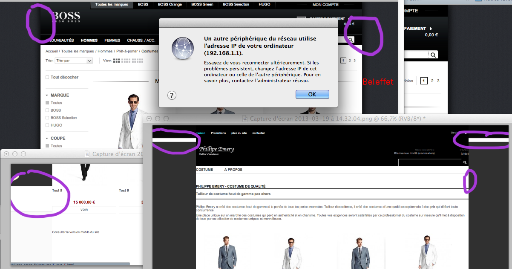Screen dimensions: 512x269
Task: Click the PNG file icon in the front window title
Action: [x=245, y=119]
